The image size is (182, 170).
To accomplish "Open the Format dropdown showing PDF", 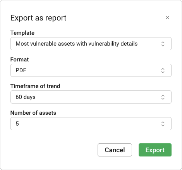I will 91,70.
